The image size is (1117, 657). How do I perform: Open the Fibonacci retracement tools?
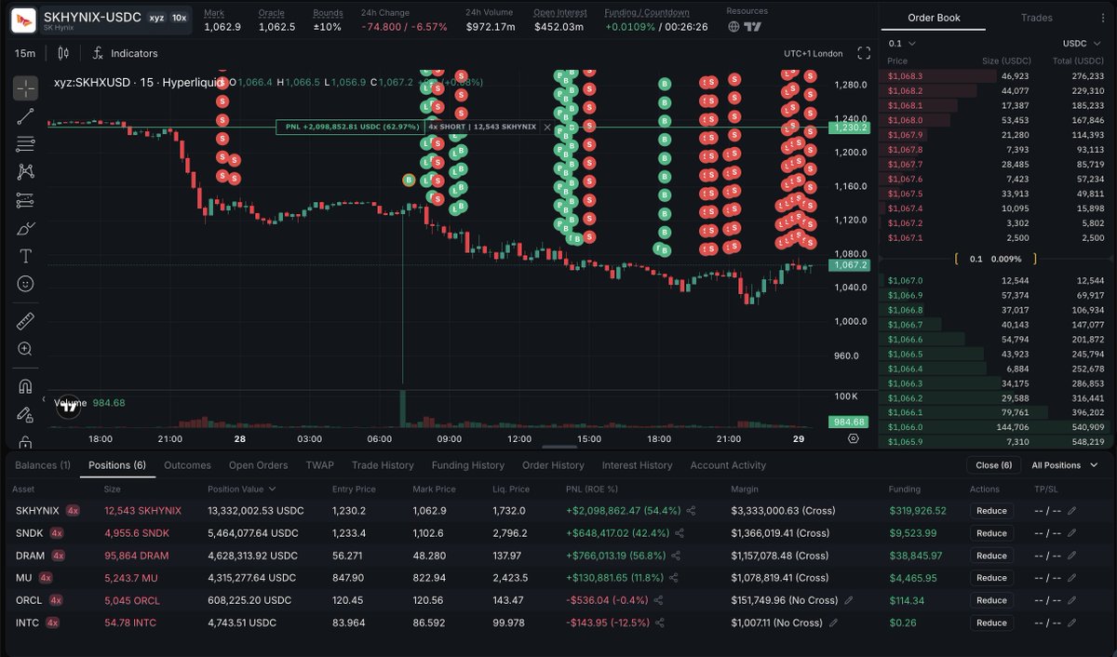pos(26,144)
